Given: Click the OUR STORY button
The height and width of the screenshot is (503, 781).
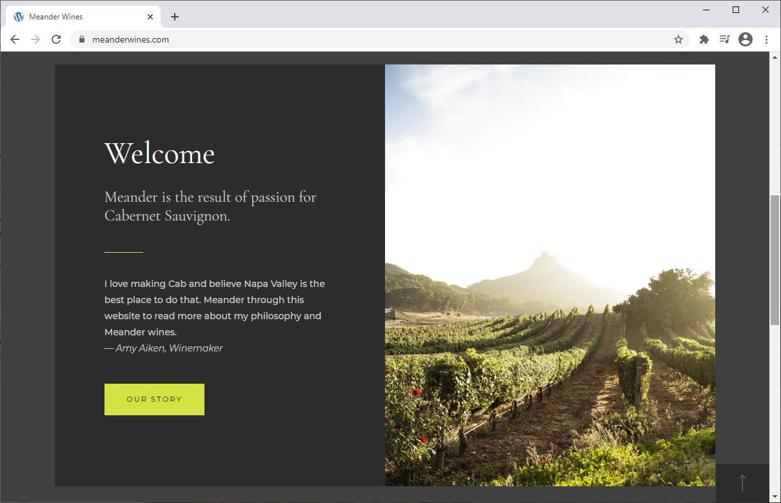Looking at the screenshot, I should 154,399.
